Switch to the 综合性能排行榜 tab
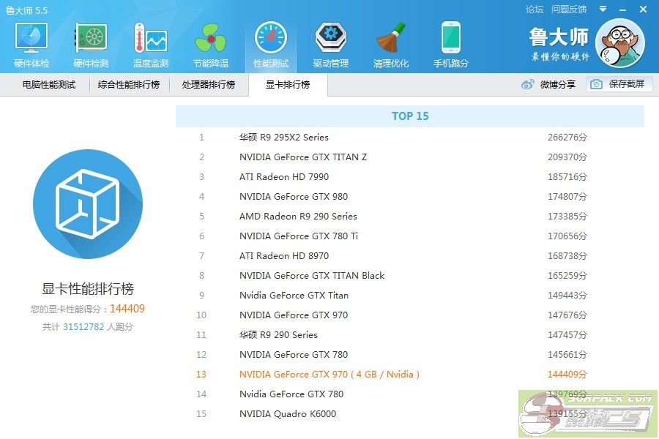This screenshot has width=659, height=439. [x=129, y=85]
